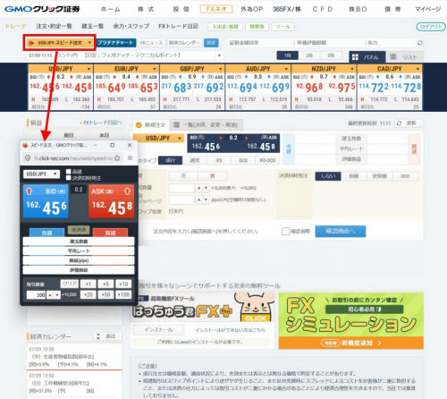
Task: Expand the NZD/JPY rate panel pair dropdown
Action: 352,69
